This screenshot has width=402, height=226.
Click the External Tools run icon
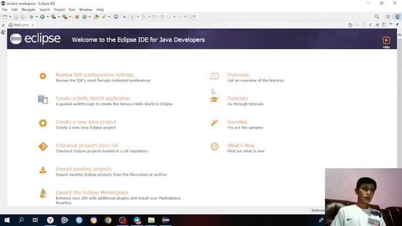click(65, 17)
